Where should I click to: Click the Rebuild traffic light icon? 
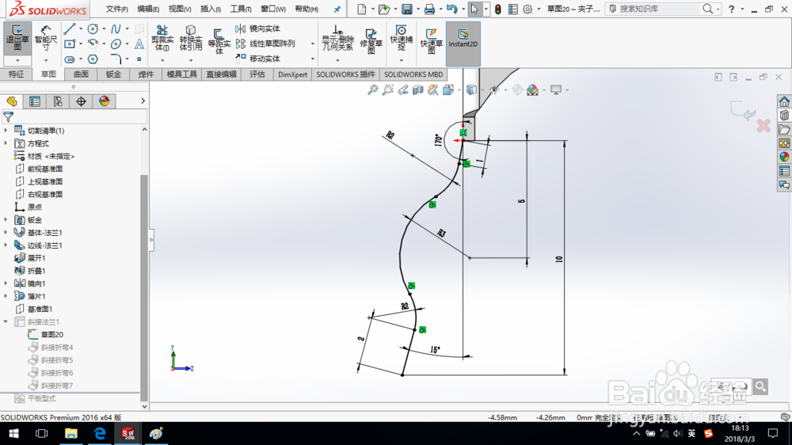[498, 9]
